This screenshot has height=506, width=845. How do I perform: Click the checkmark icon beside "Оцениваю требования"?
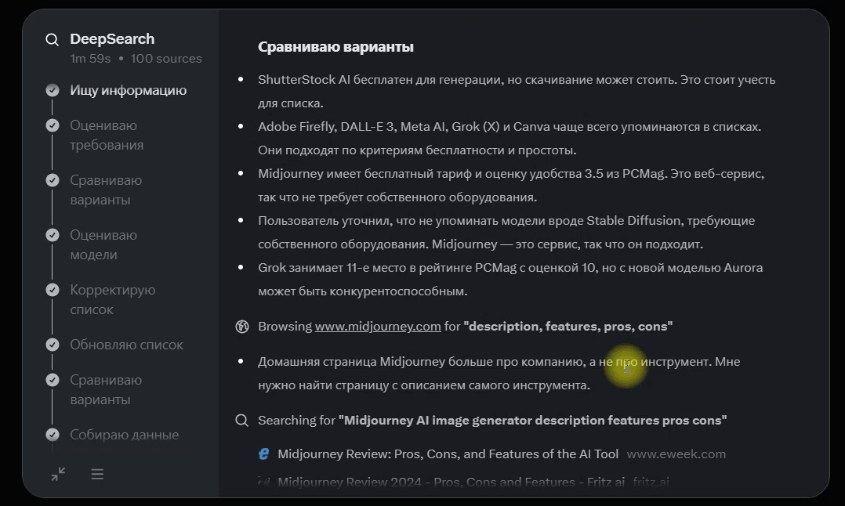tap(53, 125)
